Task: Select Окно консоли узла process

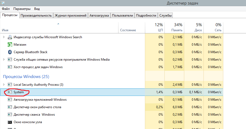Action: pyautogui.click(x=28, y=122)
